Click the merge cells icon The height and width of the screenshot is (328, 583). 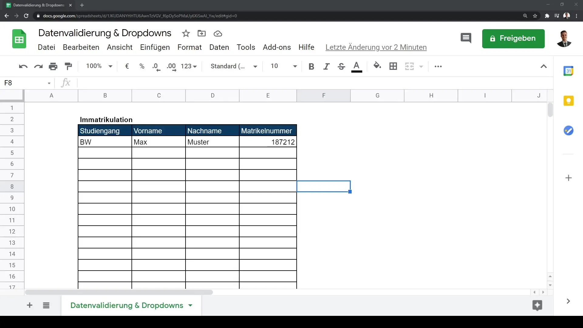click(x=409, y=66)
